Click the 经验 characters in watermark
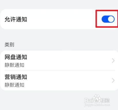118x110 pixels. coord(105,100)
